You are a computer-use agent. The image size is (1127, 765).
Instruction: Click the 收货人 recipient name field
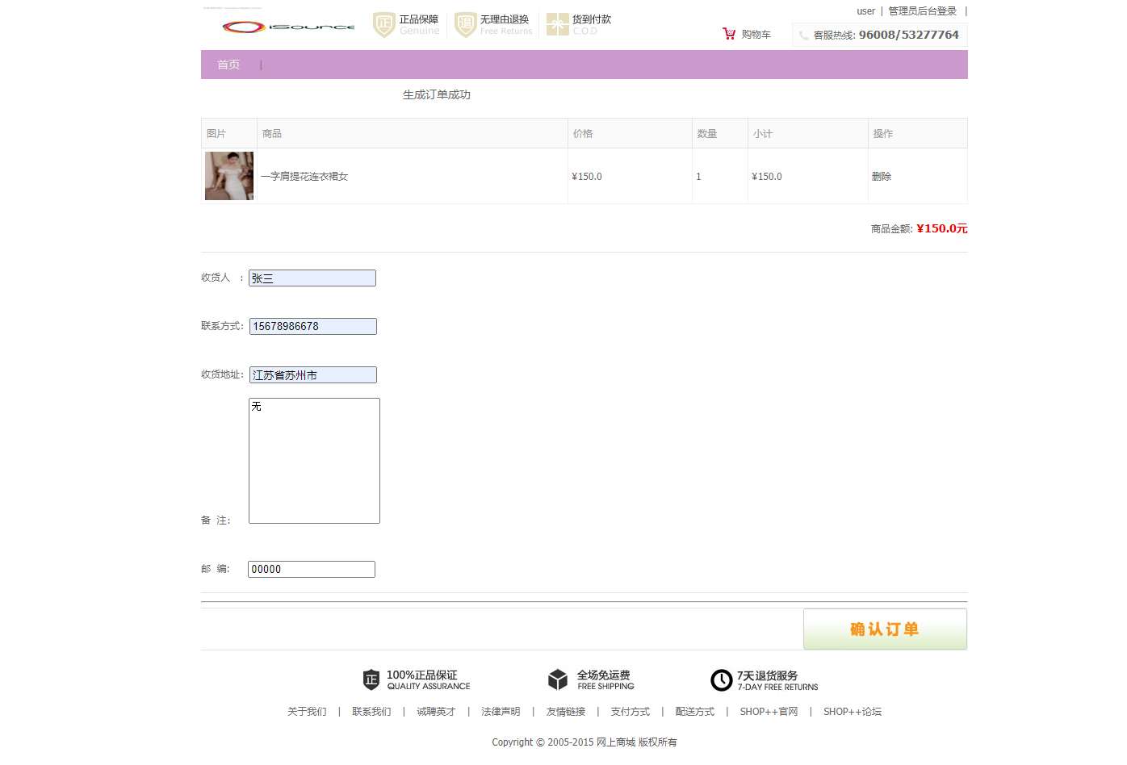[x=312, y=278]
